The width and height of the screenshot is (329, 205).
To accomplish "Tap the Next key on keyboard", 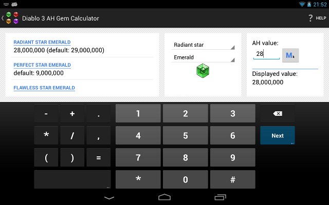I will click(278, 135).
